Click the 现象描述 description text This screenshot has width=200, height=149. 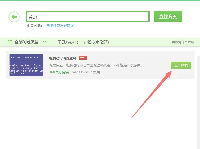click(96, 65)
